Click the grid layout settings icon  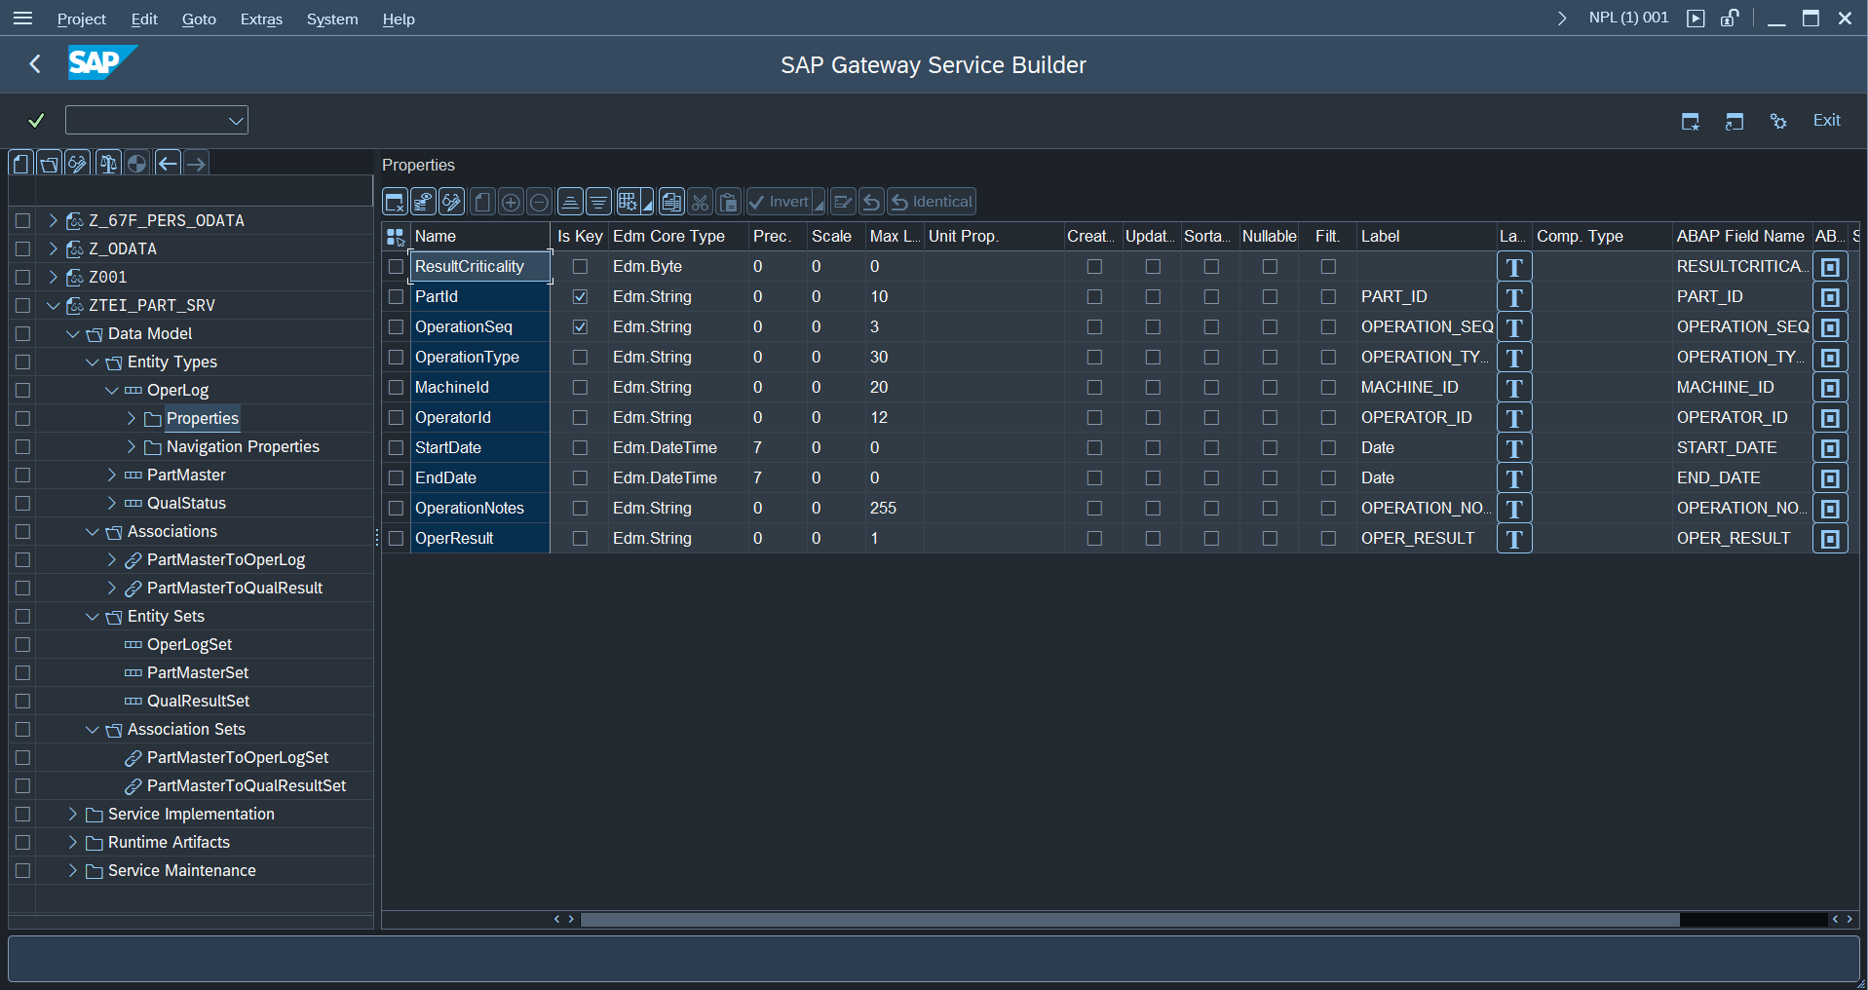tap(629, 202)
